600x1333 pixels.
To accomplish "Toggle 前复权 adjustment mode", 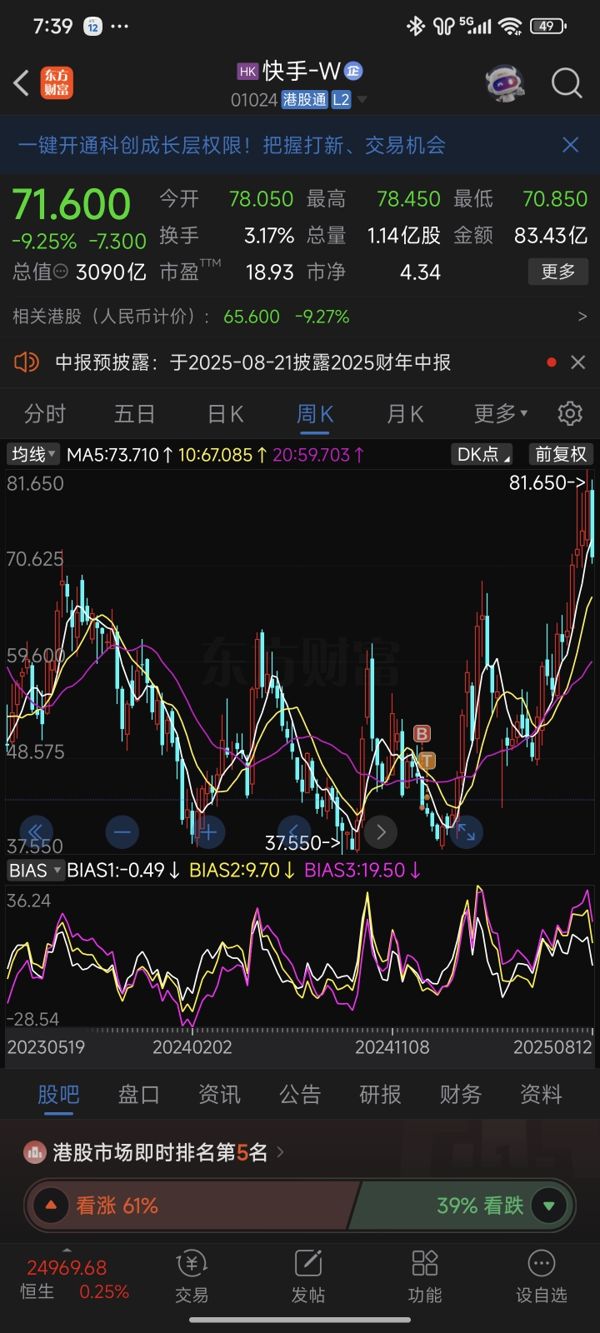I will (561, 454).
